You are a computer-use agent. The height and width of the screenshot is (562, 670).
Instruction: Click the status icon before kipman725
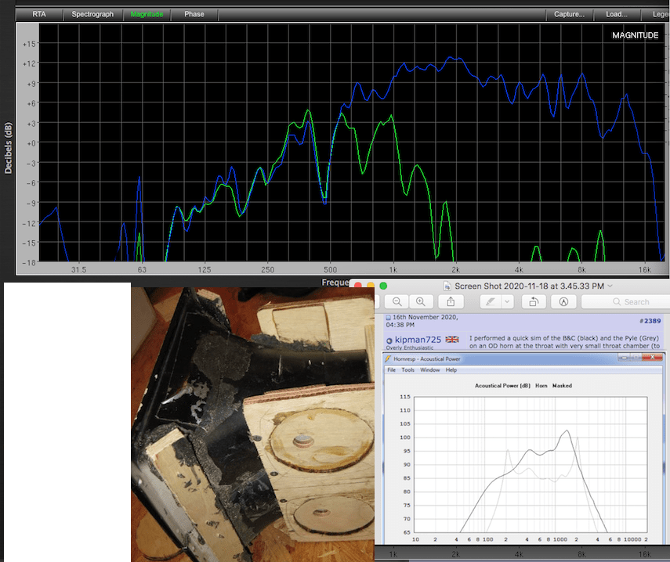[389, 340]
